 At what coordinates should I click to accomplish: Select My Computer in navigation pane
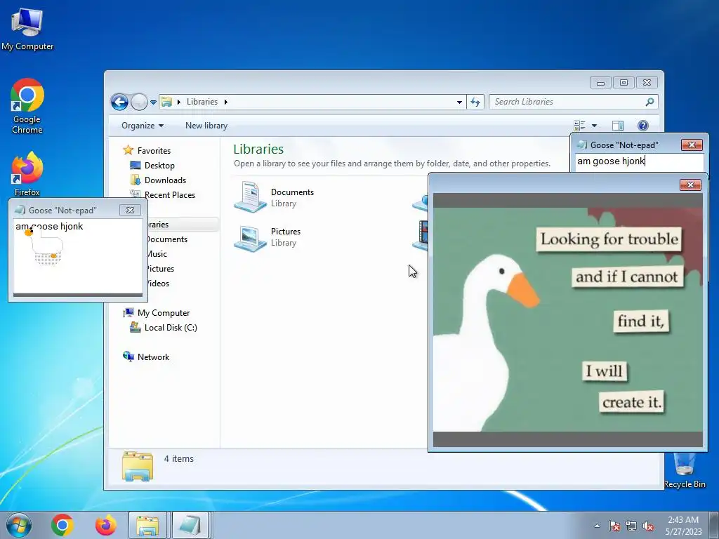click(x=157, y=312)
